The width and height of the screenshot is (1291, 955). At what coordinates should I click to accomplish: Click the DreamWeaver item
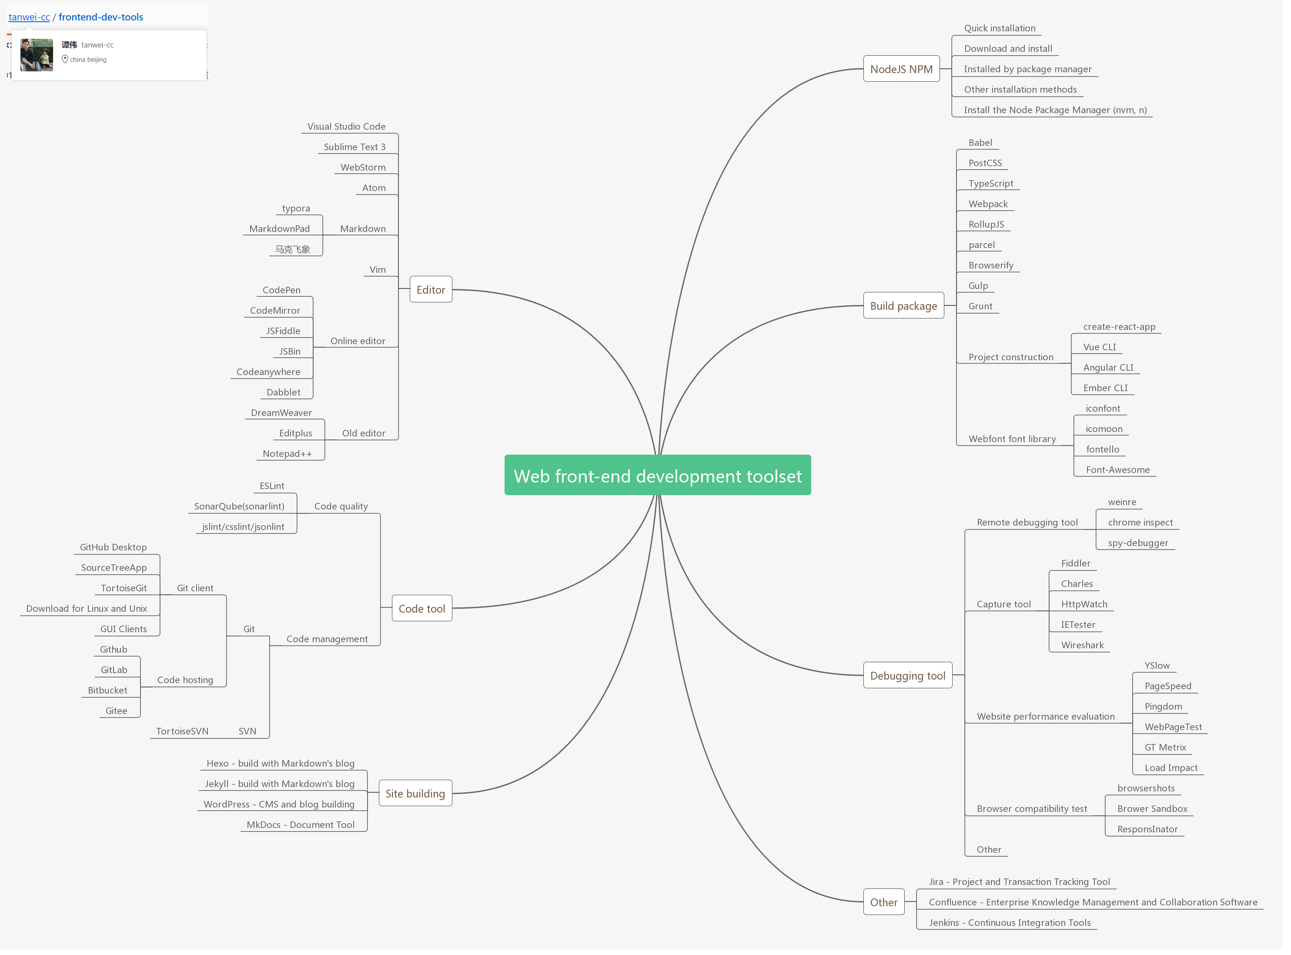coord(283,415)
